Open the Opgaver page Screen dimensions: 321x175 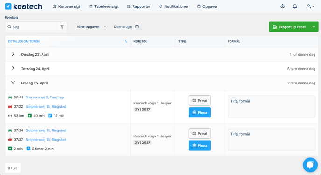point(207,6)
